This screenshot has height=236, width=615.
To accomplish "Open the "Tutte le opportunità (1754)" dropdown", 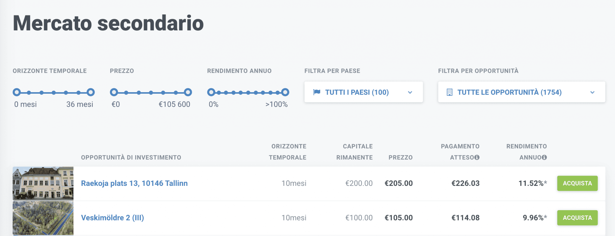I will coord(510,92).
